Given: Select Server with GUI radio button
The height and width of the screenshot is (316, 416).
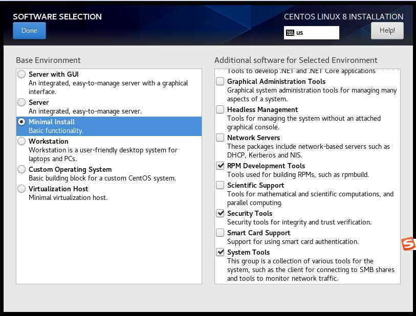Looking at the screenshot, I should 21,75.
